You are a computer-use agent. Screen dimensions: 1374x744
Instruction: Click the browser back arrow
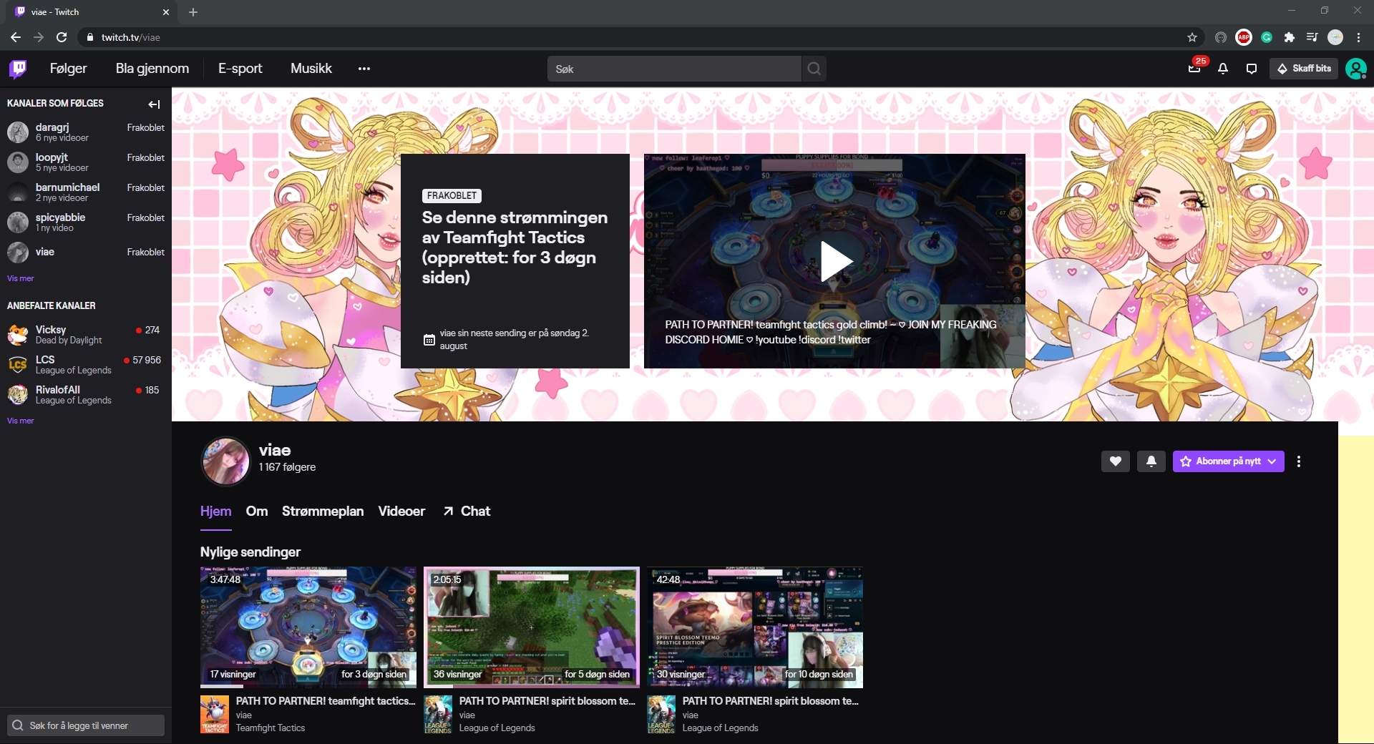tap(16, 37)
